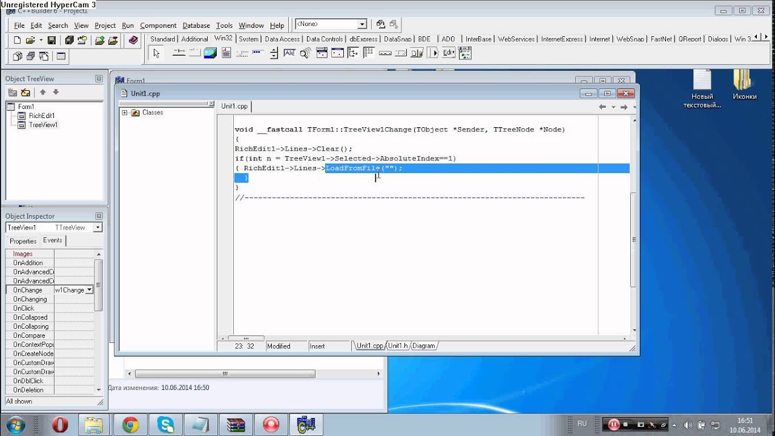
Task: Click Remove file from project icon
Action: (x=113, y=40)
